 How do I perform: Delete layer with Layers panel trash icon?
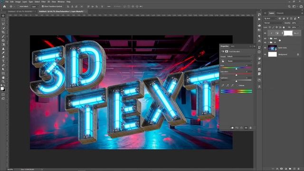[299, 169]
